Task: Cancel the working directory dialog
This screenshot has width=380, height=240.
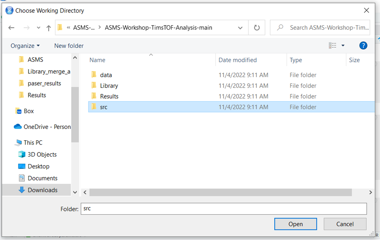Action: 345,224
